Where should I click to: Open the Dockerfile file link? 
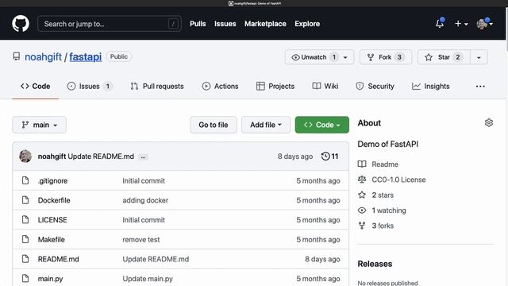click(x=54, y=200)
